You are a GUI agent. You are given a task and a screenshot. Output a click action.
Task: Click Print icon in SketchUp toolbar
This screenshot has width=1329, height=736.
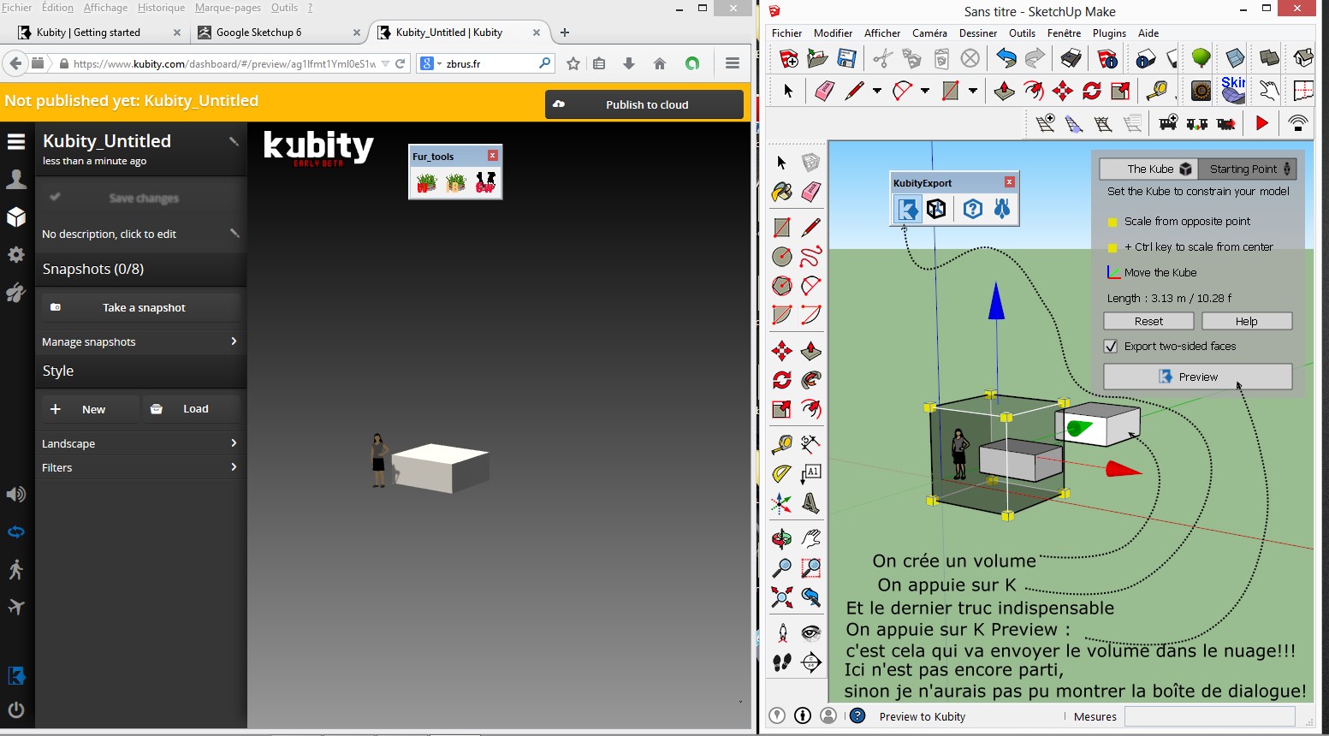point(1071,58)
